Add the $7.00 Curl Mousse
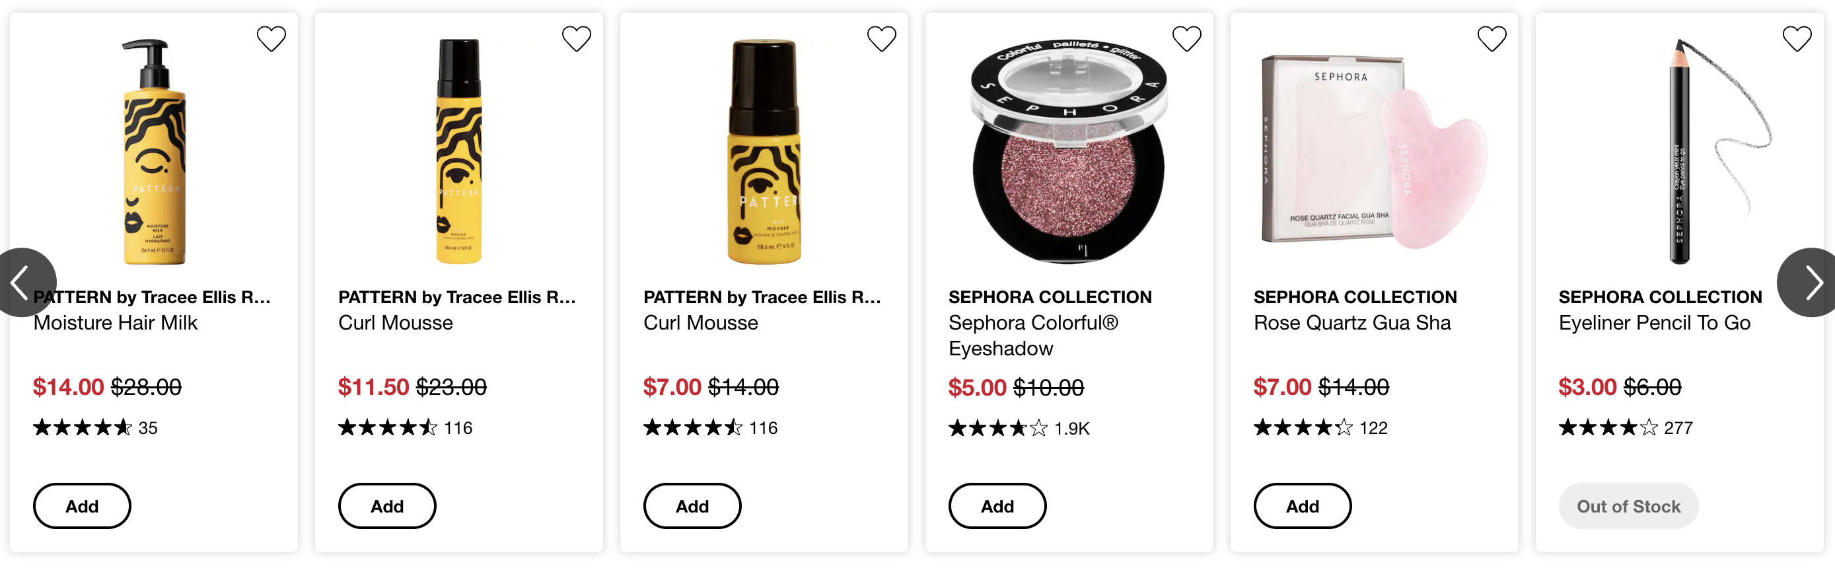The image size is (1835, 568). pos(692,506)
